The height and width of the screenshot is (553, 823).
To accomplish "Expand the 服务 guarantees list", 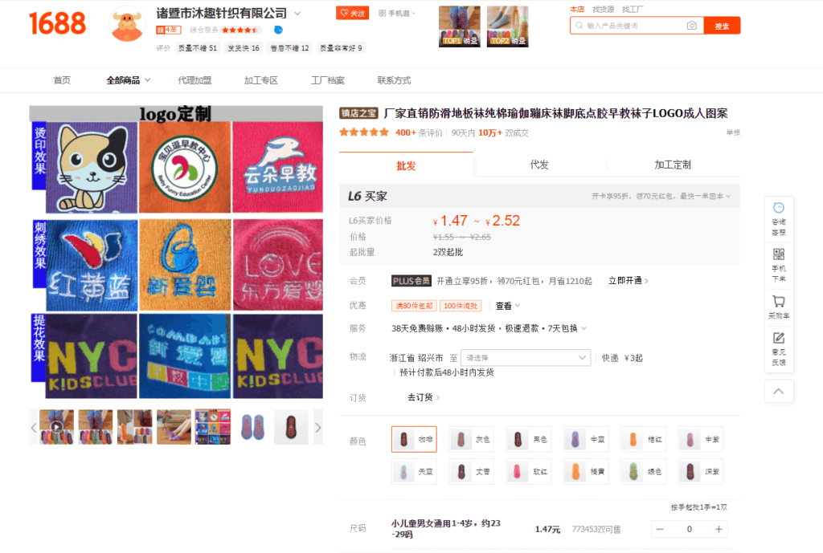I will [x=583, y=328].
